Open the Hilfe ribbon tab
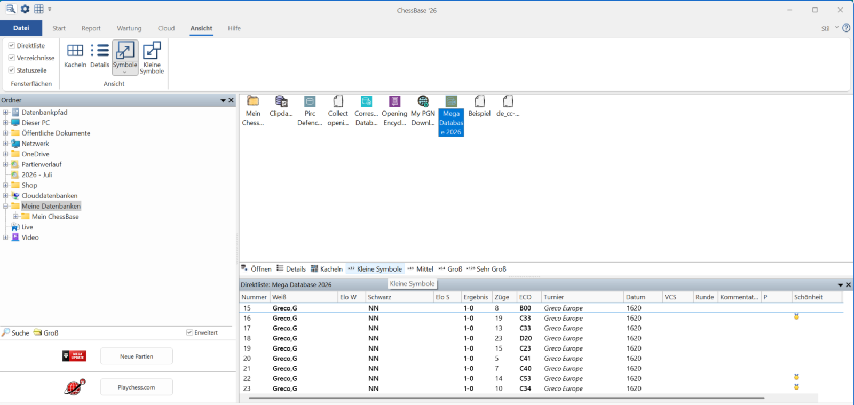Image resolution: width=854 pixels, height=405 pixels. pos(234,28)
